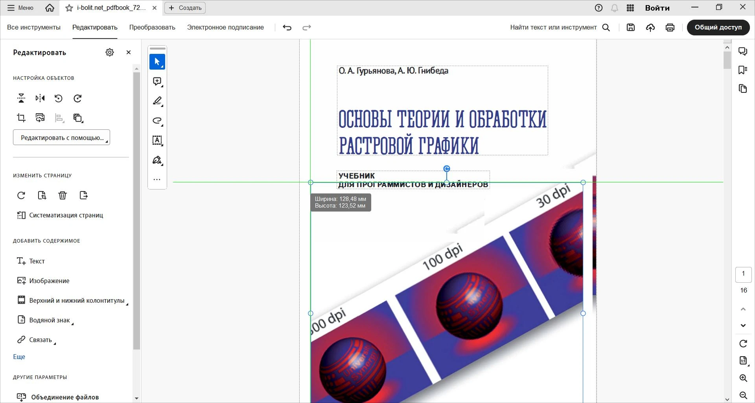Save the file with floppy disk icon
The height and width of the screenshot is (403, 755).
pos(631,28)
